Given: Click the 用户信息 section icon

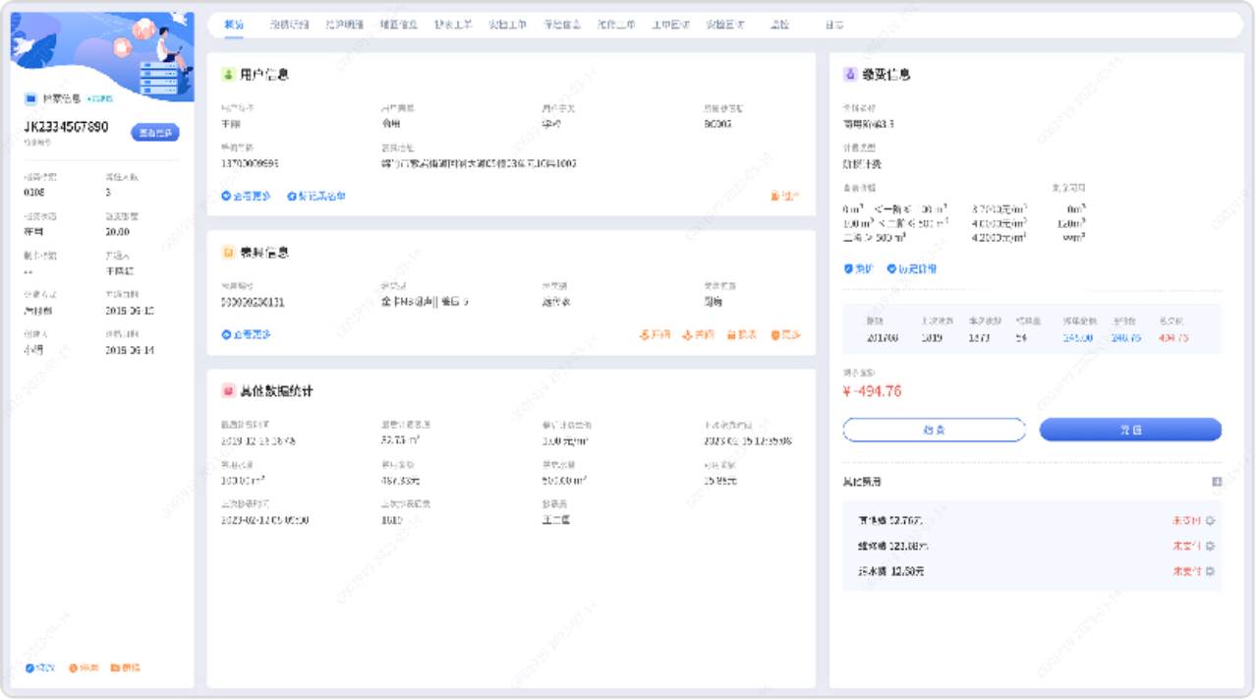Looking at the screenshot, I should click(x=228, y=75).
